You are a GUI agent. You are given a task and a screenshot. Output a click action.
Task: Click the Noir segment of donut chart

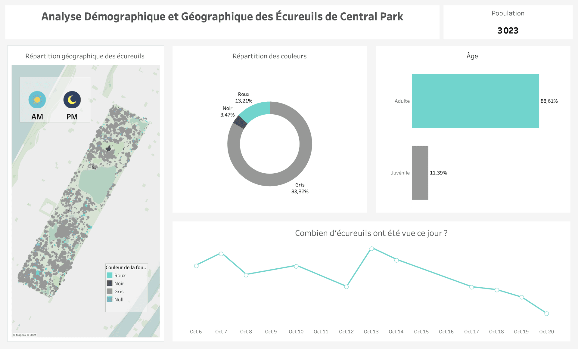coord(240,122)
